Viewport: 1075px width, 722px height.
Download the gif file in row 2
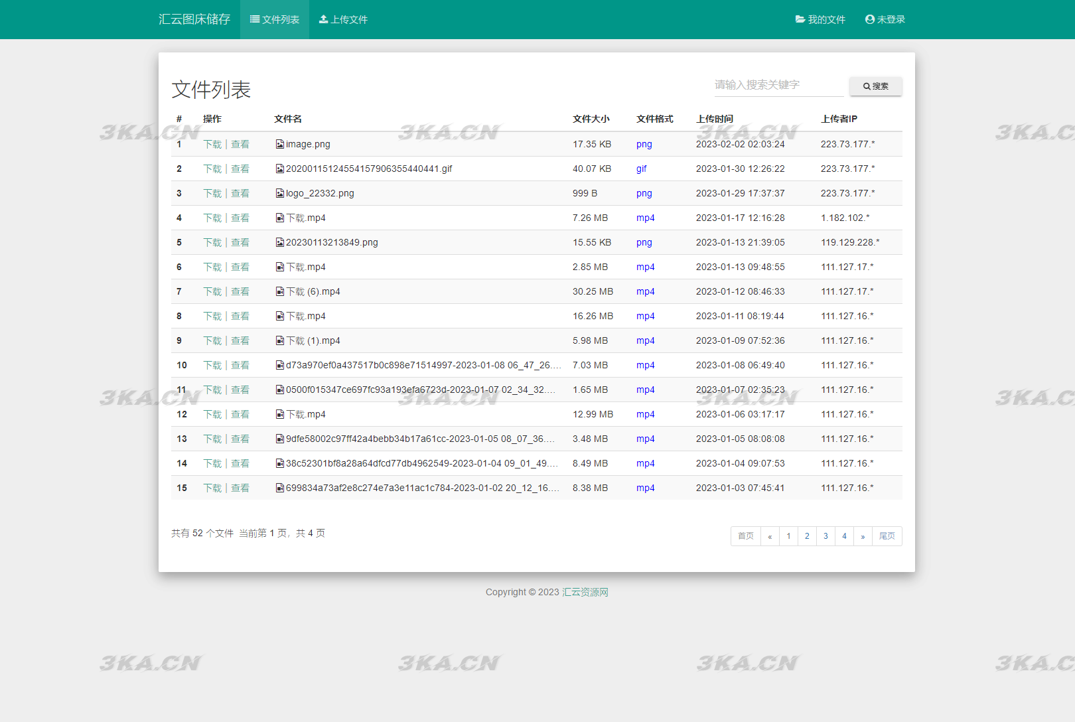pos(212,169)
